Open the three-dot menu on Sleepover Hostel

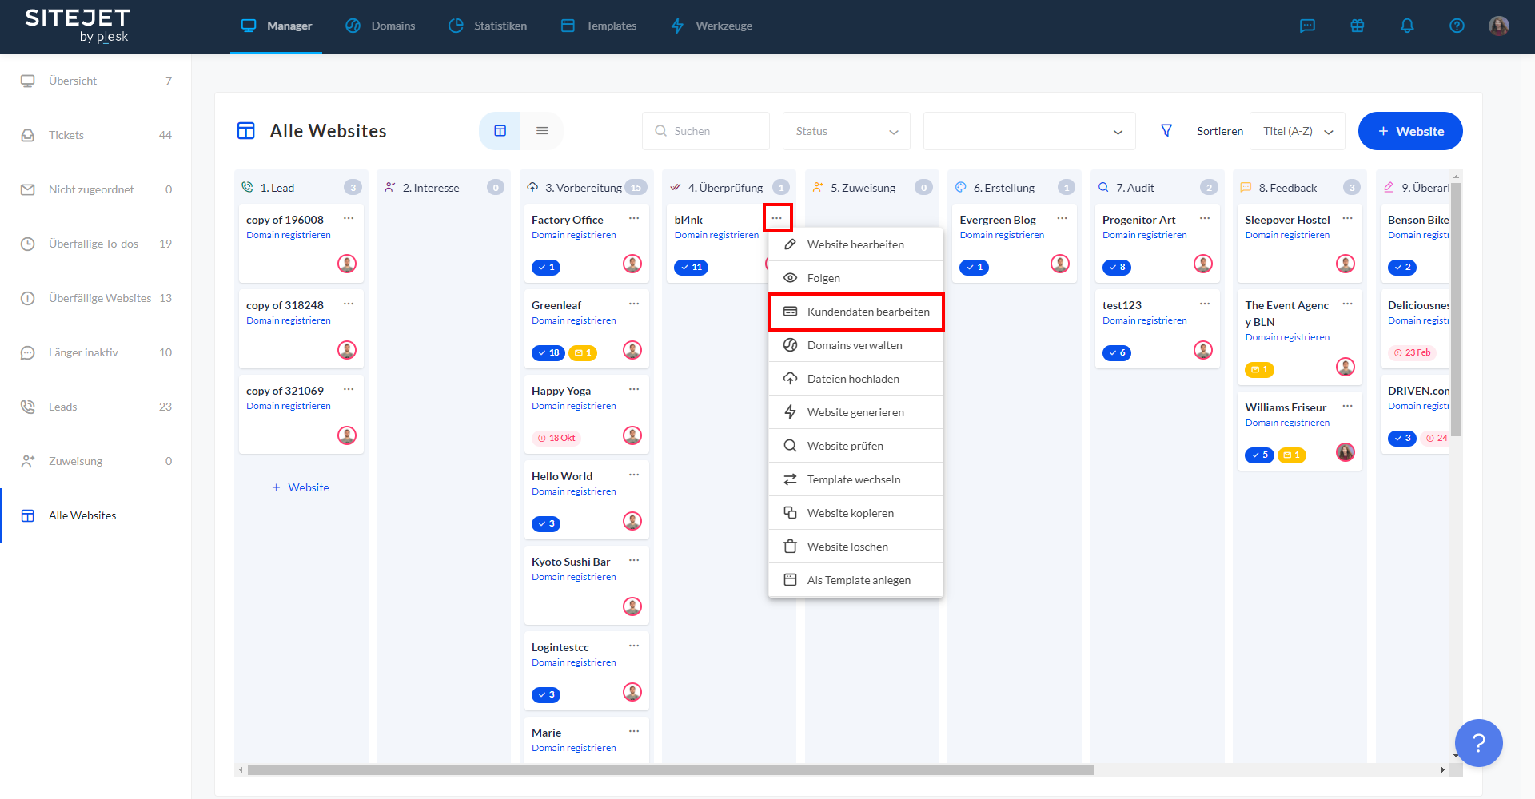pyautogui.click(x=1348, y=219)
